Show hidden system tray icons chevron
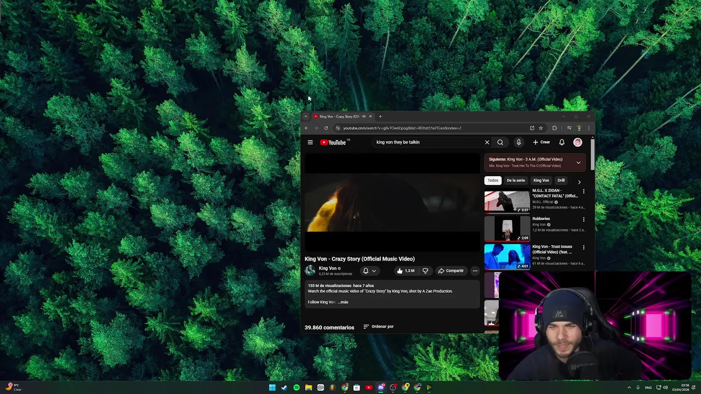The width and height of the screenshot is (701, 394). point(629,387)
